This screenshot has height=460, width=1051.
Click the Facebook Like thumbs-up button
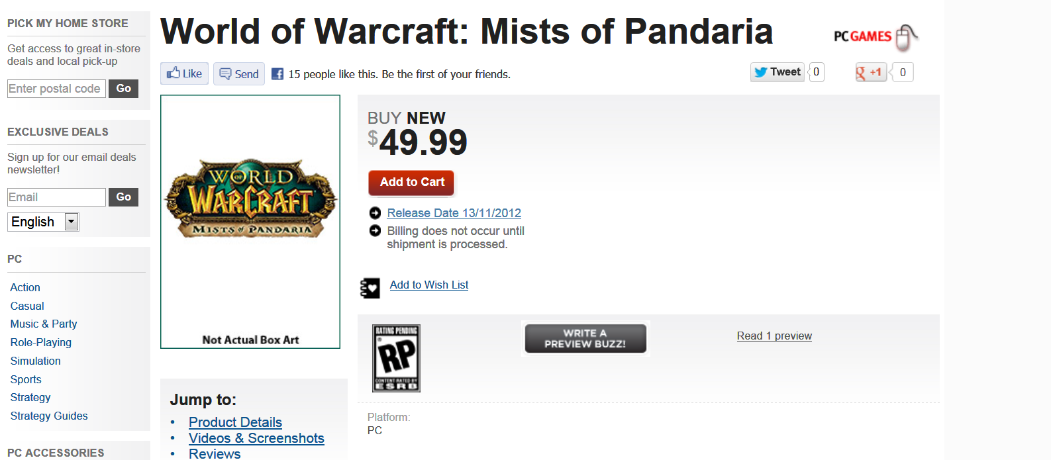tap(184, 73)
